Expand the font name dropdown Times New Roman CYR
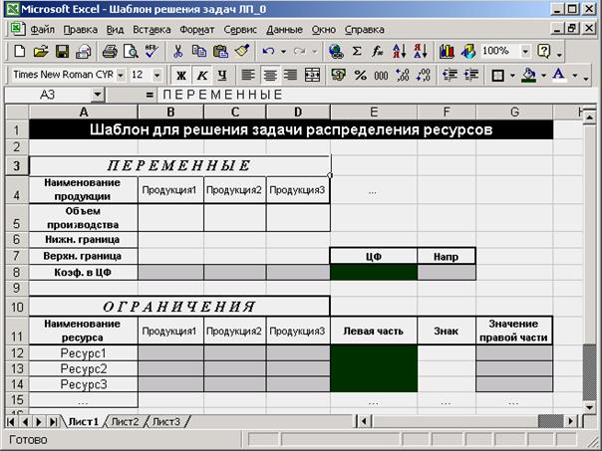The height and width of the screenshot is (451, 602). pos(121,75)
